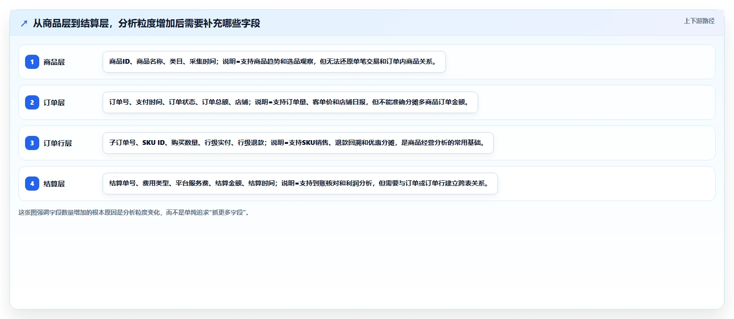
Task: Select the 上下游路径 label at top right
Action: tap(699, 21)
